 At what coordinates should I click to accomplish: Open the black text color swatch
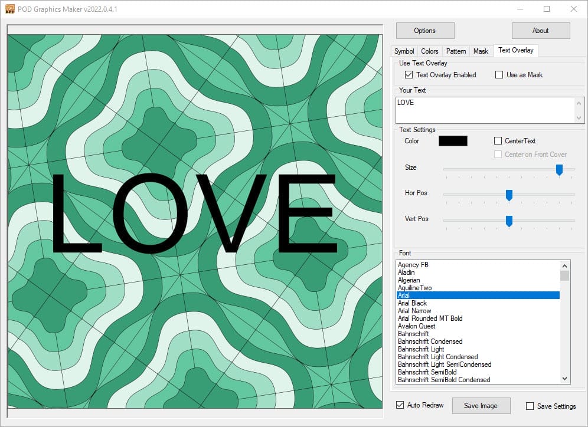[x=453, y=141]
